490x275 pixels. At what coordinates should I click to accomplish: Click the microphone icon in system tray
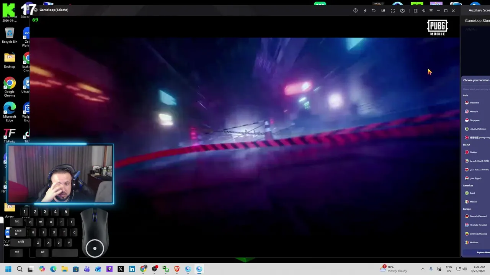(x=431, y=269)
